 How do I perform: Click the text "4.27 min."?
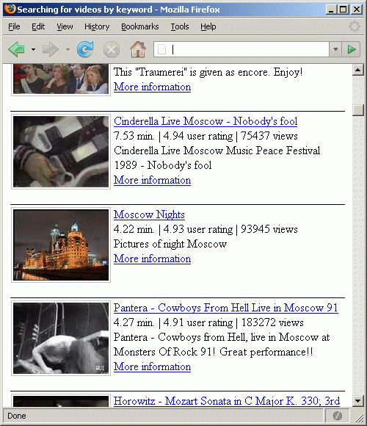click(134, 322)
